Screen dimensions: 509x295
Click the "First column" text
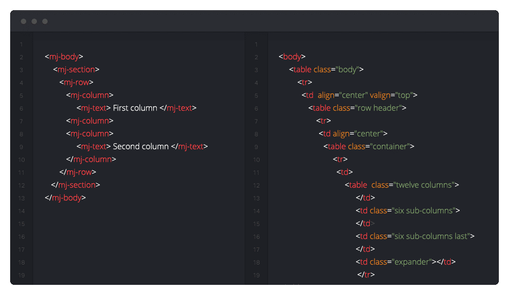coord(135,108)
